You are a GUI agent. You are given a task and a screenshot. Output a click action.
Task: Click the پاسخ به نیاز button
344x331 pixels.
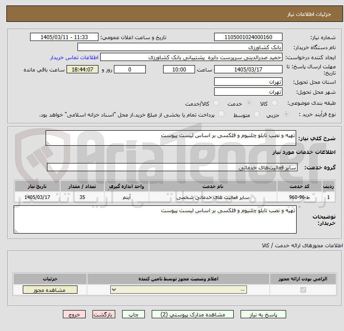tap(263, 314)
